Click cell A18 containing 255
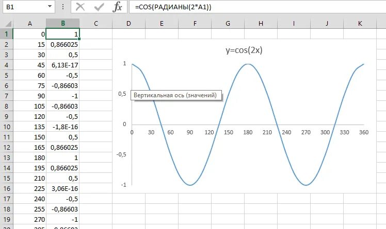386x229 pixels. click(x=29, y=209)
